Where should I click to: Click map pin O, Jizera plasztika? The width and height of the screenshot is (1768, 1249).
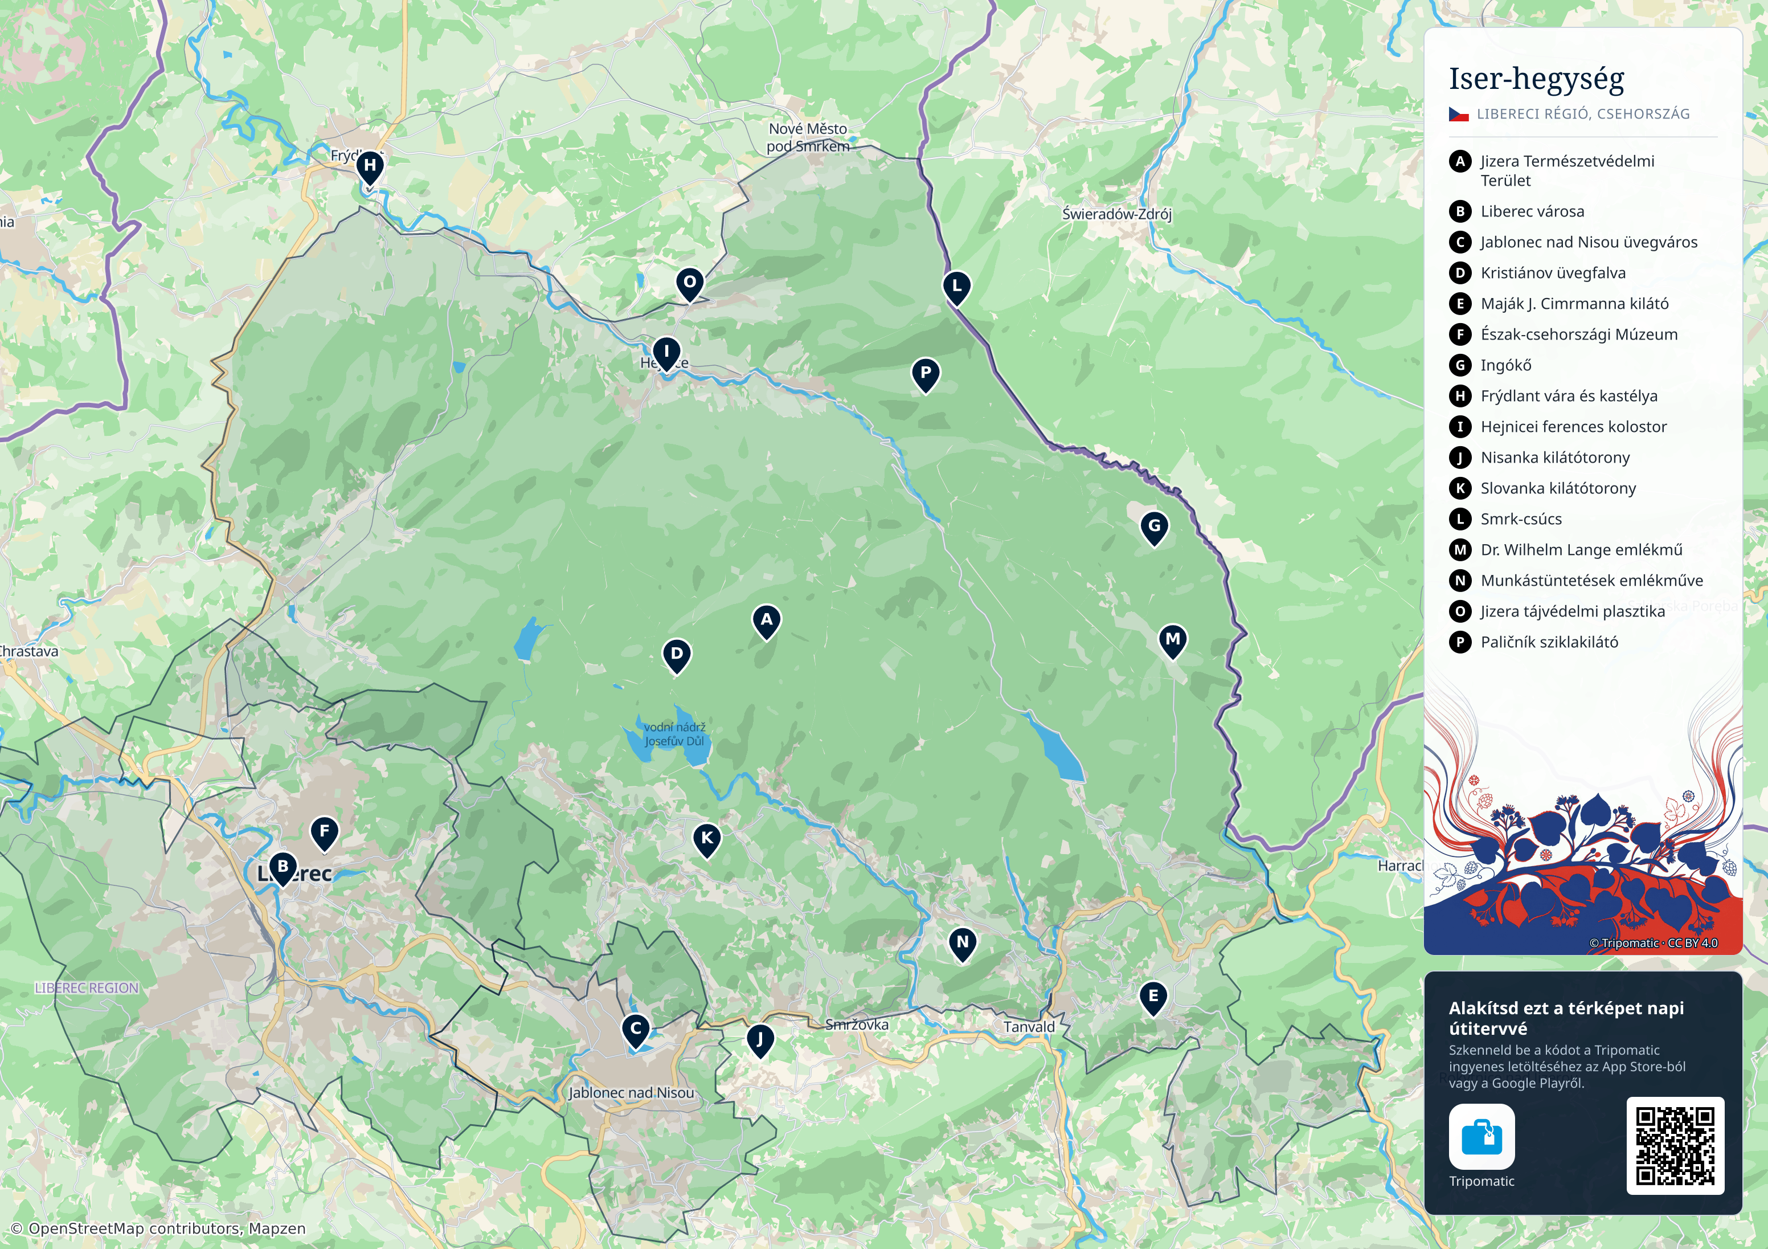690,284
